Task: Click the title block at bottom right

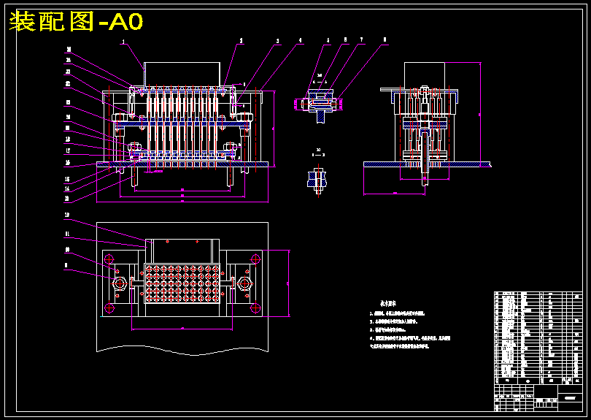Action: (x=538, y=398)
